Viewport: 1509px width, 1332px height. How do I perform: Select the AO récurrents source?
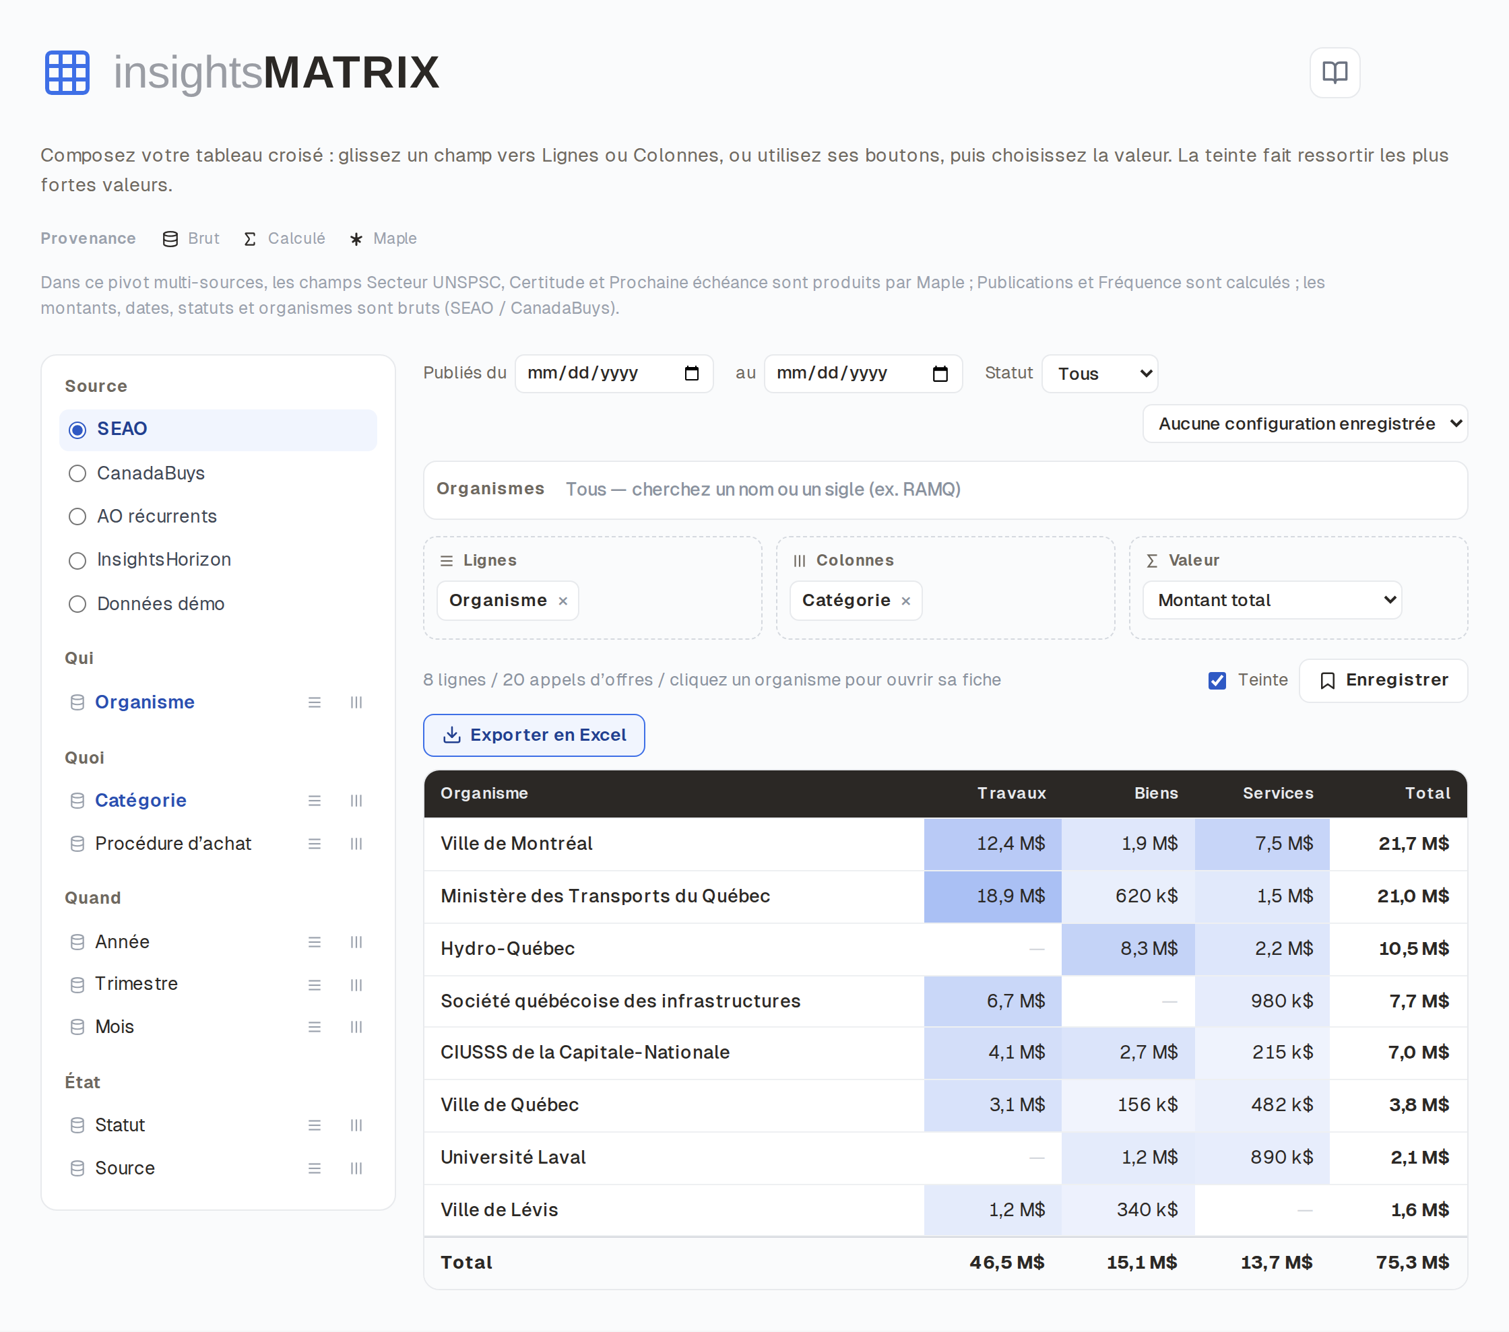77,517
